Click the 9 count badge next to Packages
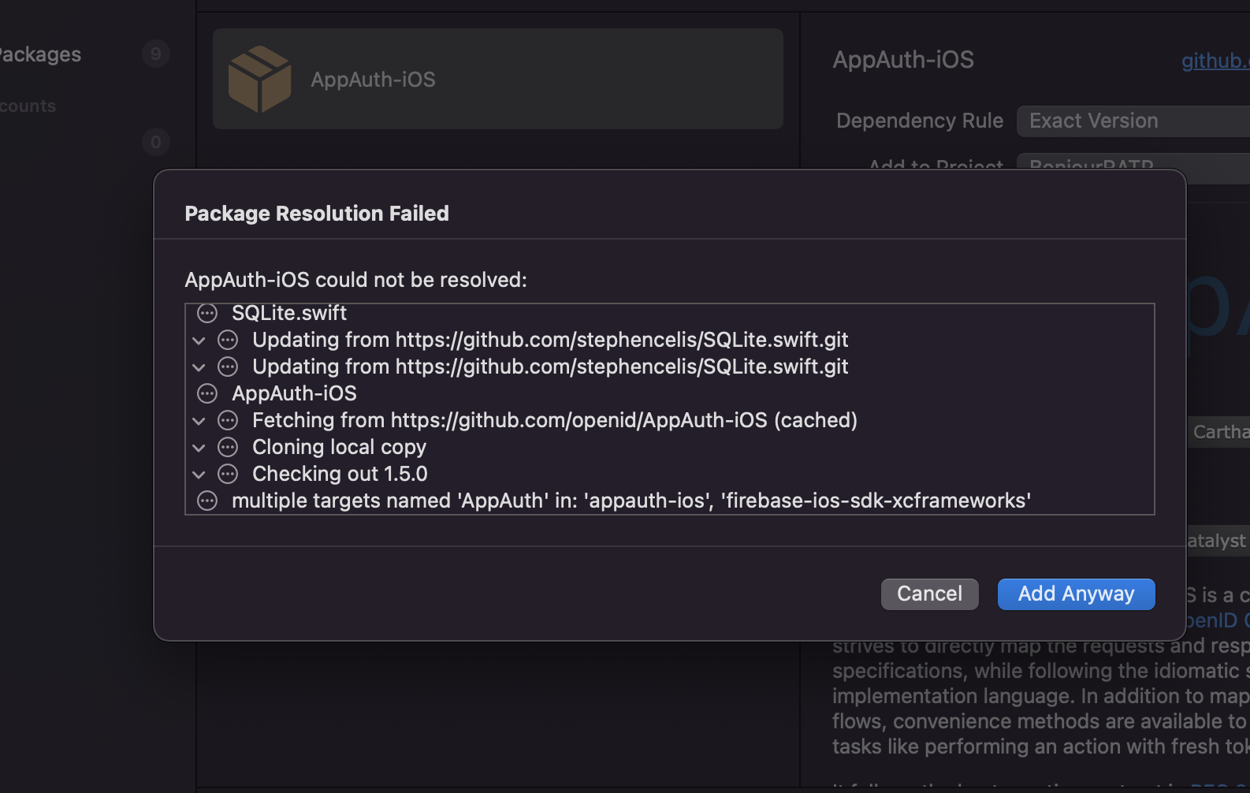This screenshot has height=793, width=1250. [156, 54]
